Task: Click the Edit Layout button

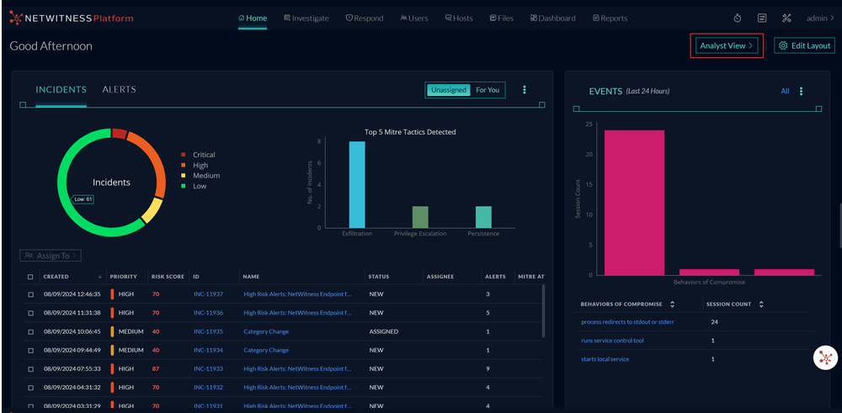Action: click(804, 45)
